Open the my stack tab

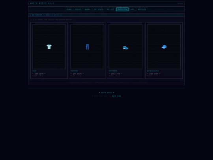(99, 9)
